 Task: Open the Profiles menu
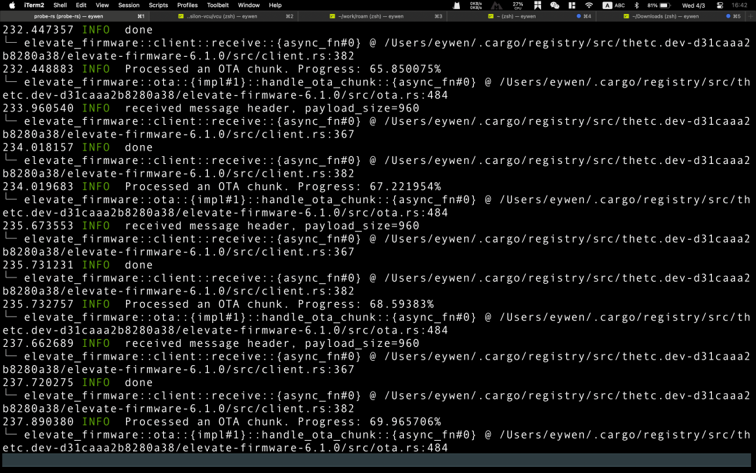(x=187, y=5)
